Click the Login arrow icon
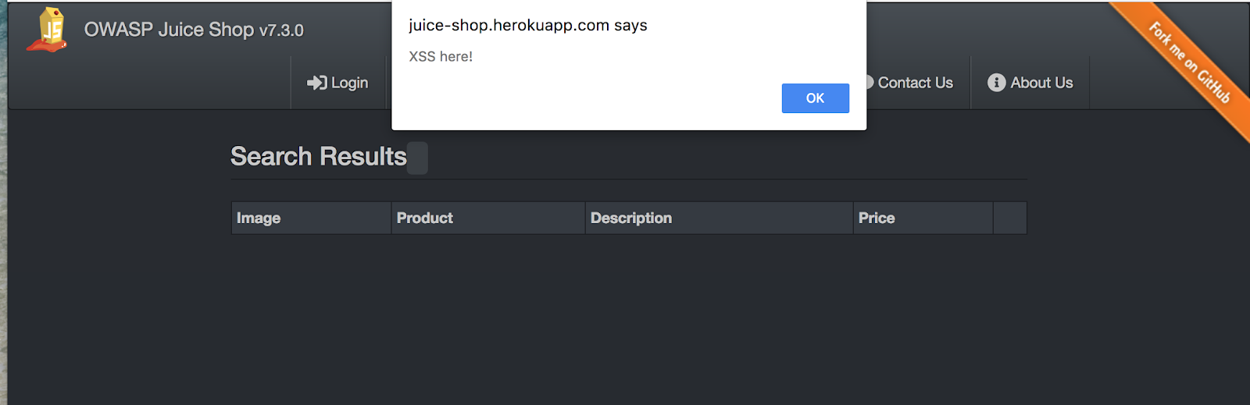 (x=316, y=83)
